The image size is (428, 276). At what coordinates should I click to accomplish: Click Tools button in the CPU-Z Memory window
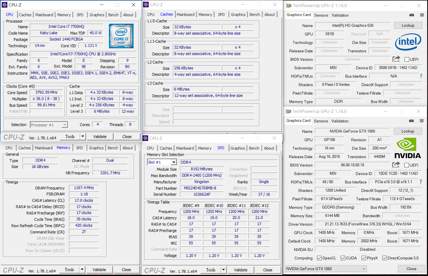coord(70,270)
